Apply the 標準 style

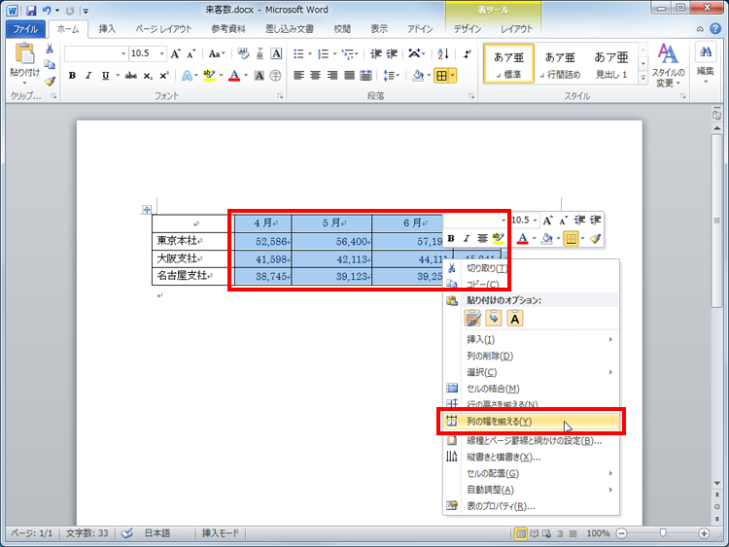(508, 64)
